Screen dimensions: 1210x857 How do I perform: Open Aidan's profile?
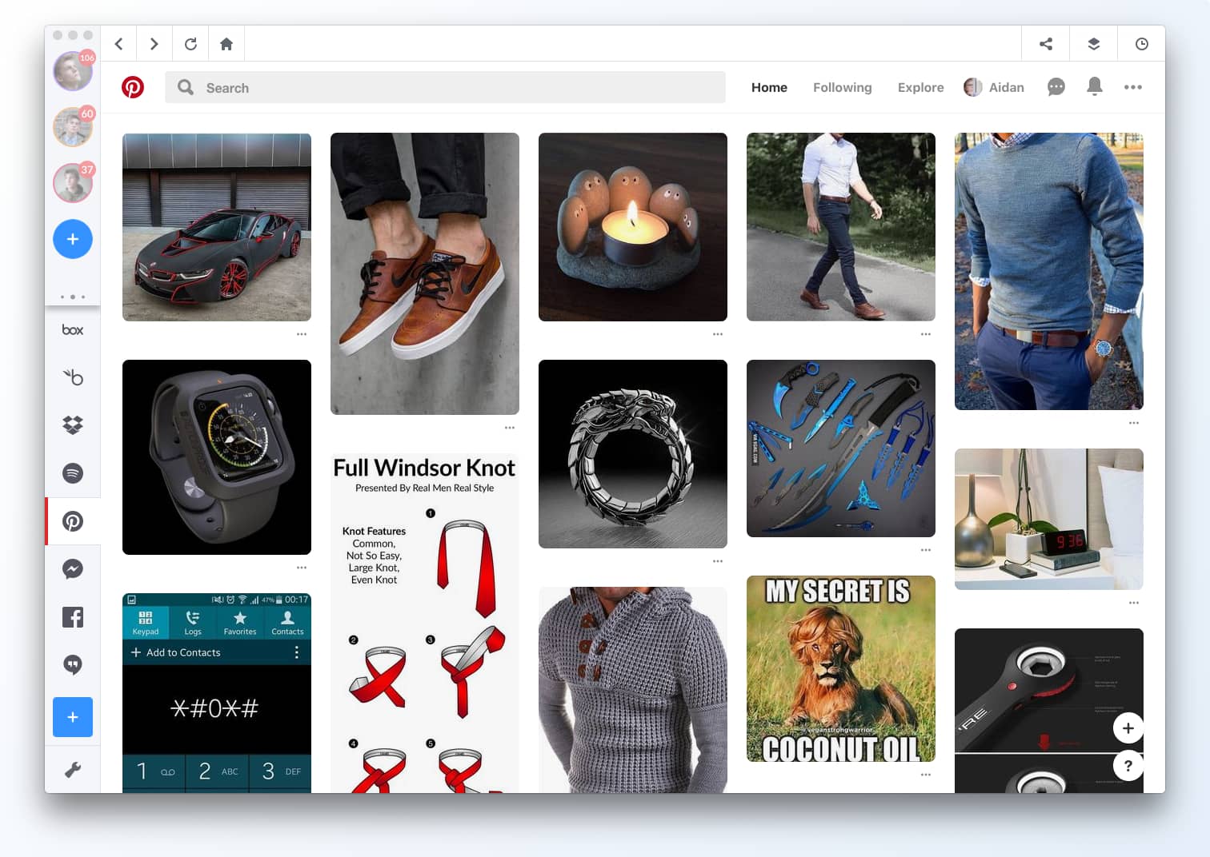[994, 88]
